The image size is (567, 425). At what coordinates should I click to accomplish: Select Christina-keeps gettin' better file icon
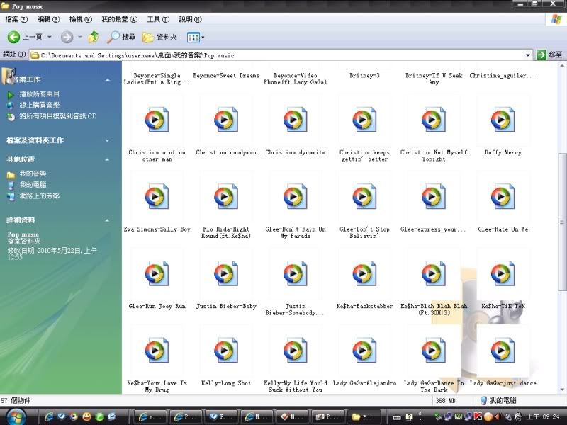364,119
